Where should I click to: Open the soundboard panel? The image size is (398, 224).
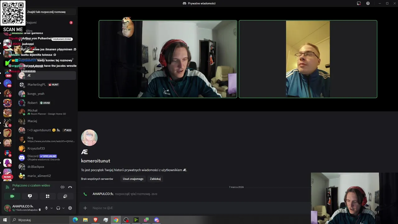tap(65, 196)
